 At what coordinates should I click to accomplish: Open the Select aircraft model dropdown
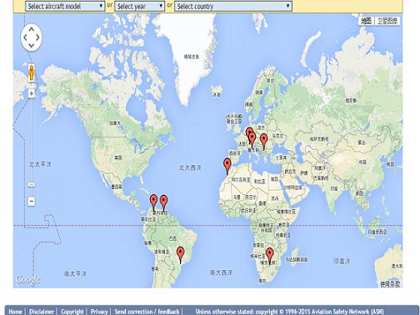pos(65,6)
